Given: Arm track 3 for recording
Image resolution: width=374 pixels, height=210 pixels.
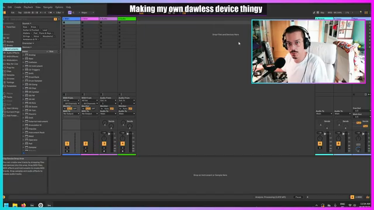Looking at the screenshot, I should [x=104, y=151].
